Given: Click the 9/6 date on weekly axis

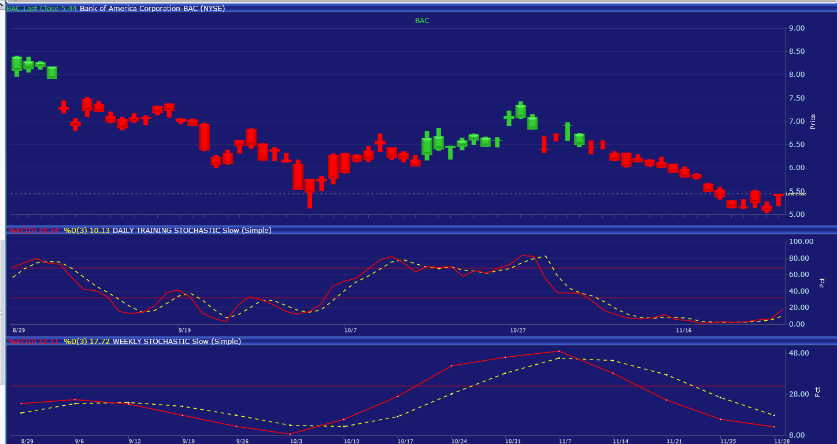Looking at the screenshot, I should tap(79, 441).
